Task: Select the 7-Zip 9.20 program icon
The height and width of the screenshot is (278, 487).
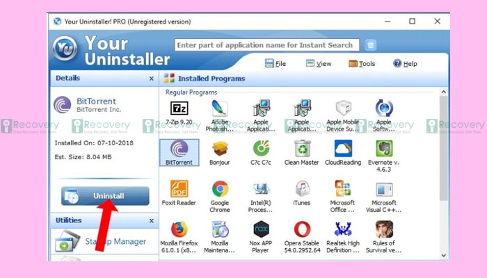Action: click(179, 108)
